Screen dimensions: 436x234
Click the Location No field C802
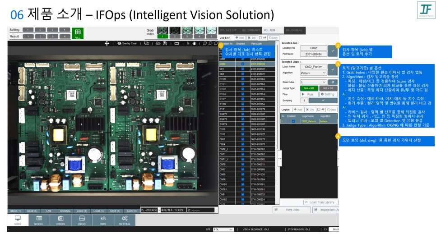click(x=313, y=48)
